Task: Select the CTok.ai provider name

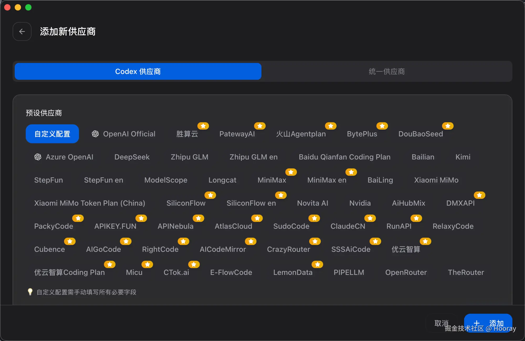Action: pos(176,272)
